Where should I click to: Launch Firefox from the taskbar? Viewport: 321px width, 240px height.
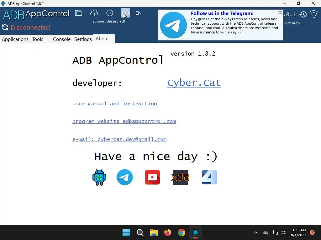coord(168,232)
